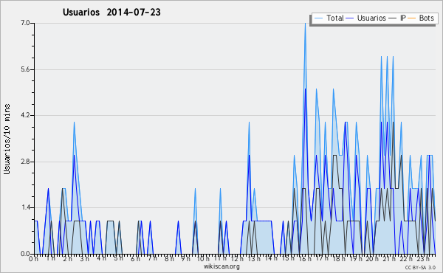The width and height of the screenshot is (443, 273).
Task: Click the y-axis label '7.0'
Action: coord(25,23)
